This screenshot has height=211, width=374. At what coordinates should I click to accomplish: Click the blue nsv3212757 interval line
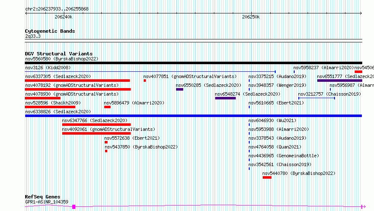[316, 98]
